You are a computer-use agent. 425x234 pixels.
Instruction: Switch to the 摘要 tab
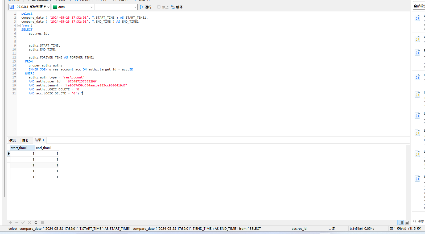coord(25,140)
